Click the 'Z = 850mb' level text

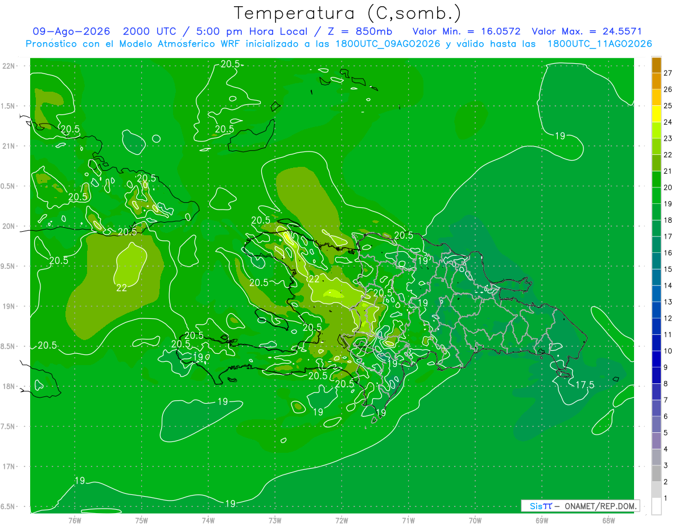(x=360, y=31)
